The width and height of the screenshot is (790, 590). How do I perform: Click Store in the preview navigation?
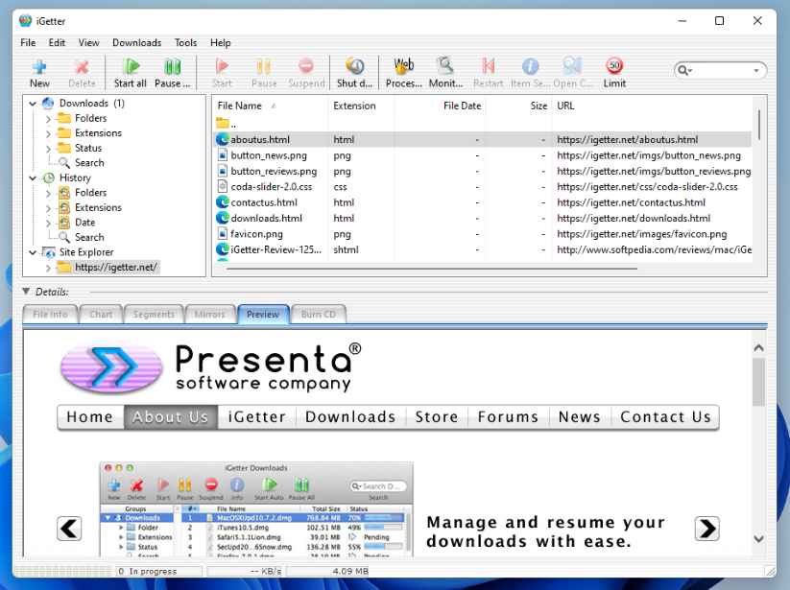pos(437,416)
